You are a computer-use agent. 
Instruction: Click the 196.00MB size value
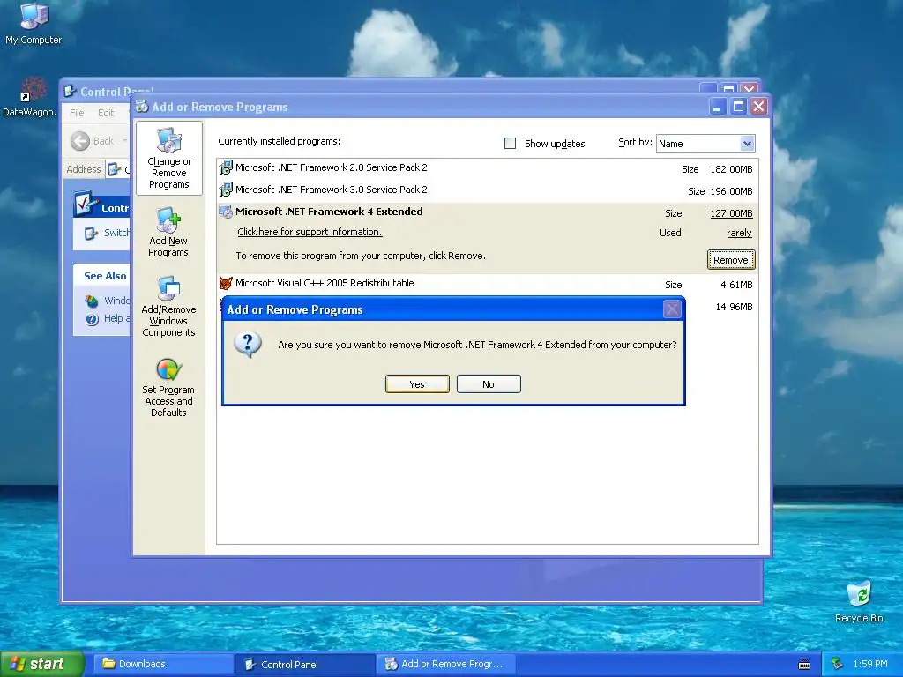click(x=731, y=191)
